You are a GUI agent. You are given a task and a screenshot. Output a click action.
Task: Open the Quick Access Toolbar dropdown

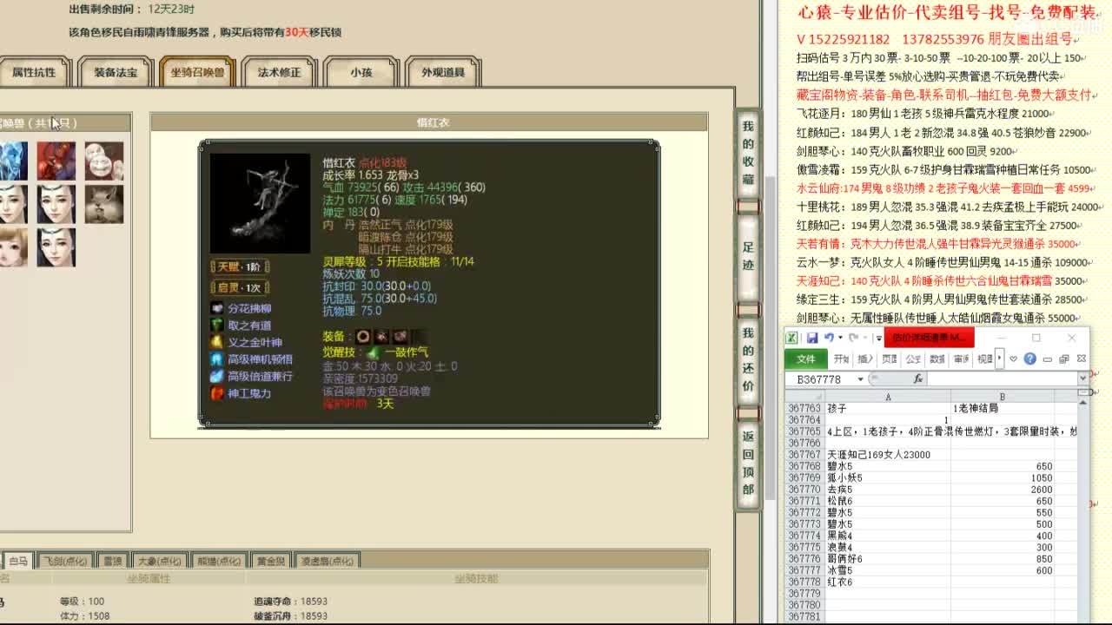pyautogui.click(x=878, y=337)
